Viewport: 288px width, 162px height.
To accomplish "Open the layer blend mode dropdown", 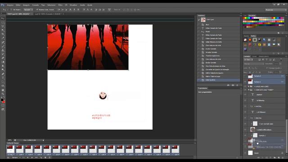I will click(x=254, y=64).
